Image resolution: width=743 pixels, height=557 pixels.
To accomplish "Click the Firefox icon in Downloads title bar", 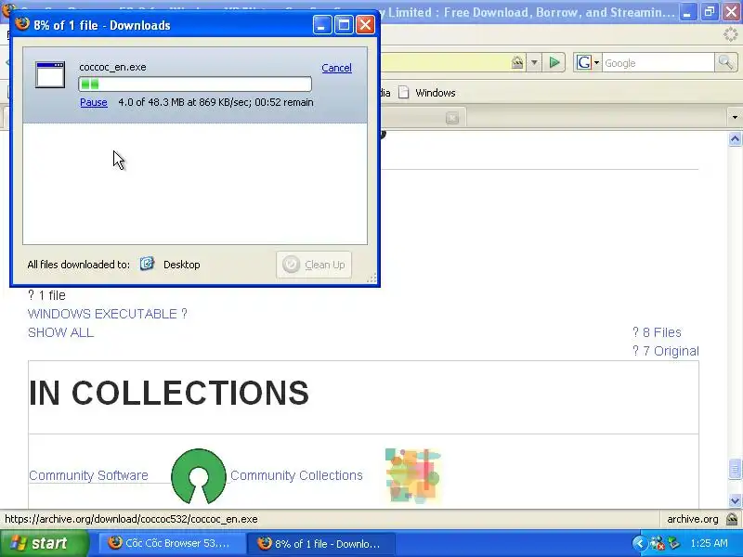I will click(x=21, y=24).
